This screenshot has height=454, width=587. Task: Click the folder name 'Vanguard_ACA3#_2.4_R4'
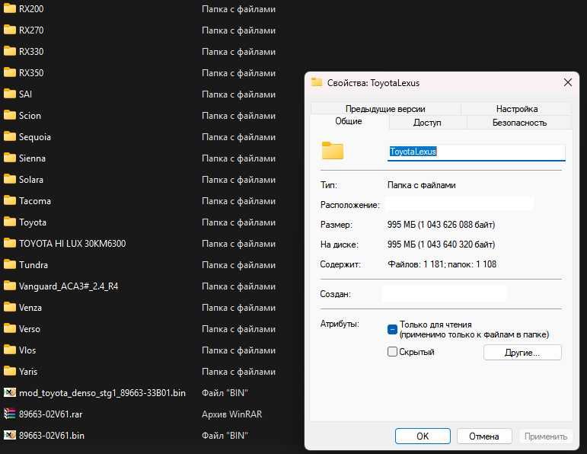(x=69, y=286)
